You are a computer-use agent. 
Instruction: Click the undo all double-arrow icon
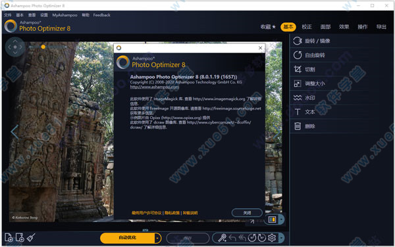(242, 238)
